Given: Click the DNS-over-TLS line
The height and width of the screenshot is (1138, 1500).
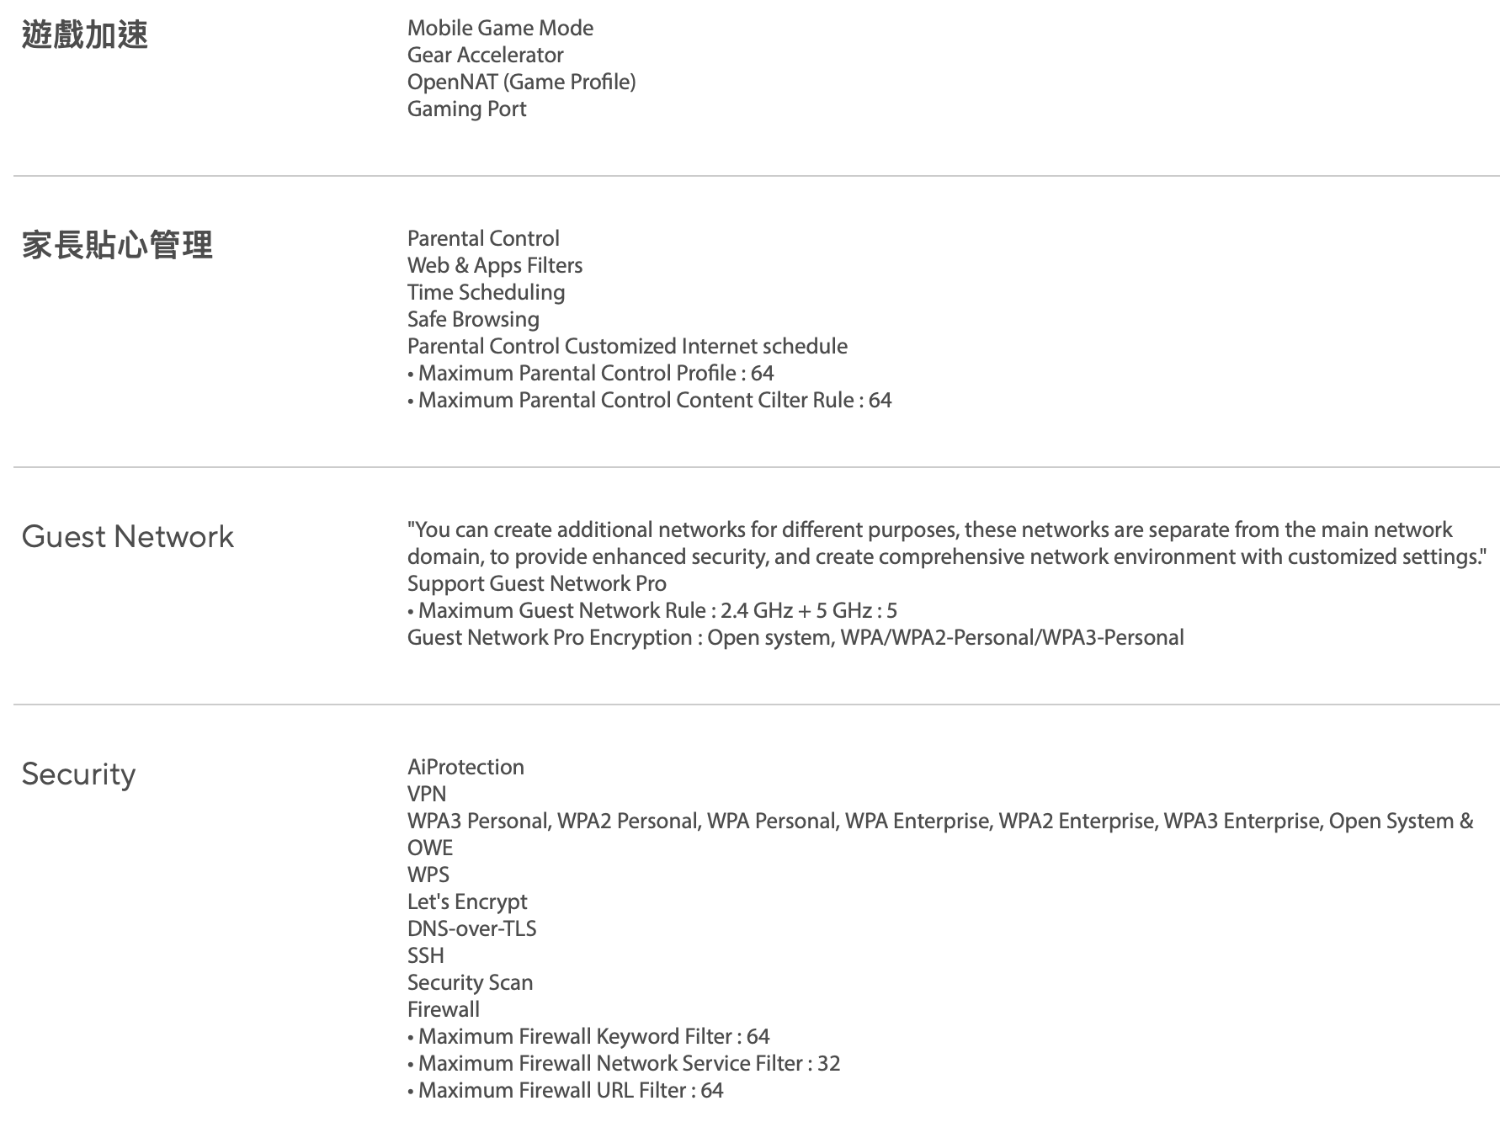Looking at the screenshot, I should click(x=471, y=929).
